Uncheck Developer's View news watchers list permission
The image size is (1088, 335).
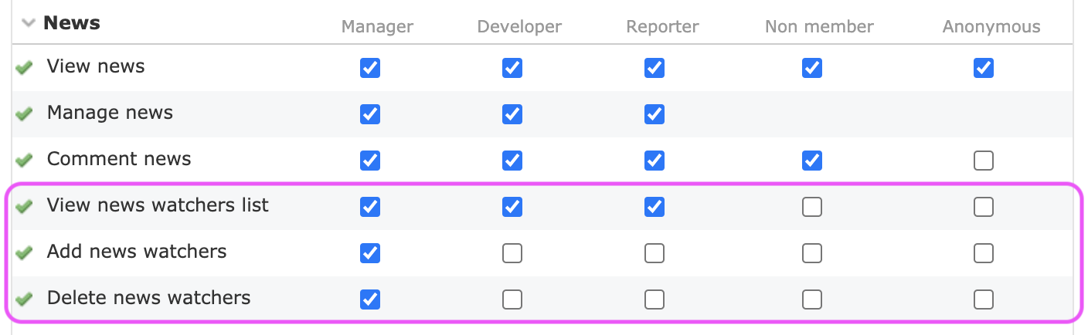512,207
